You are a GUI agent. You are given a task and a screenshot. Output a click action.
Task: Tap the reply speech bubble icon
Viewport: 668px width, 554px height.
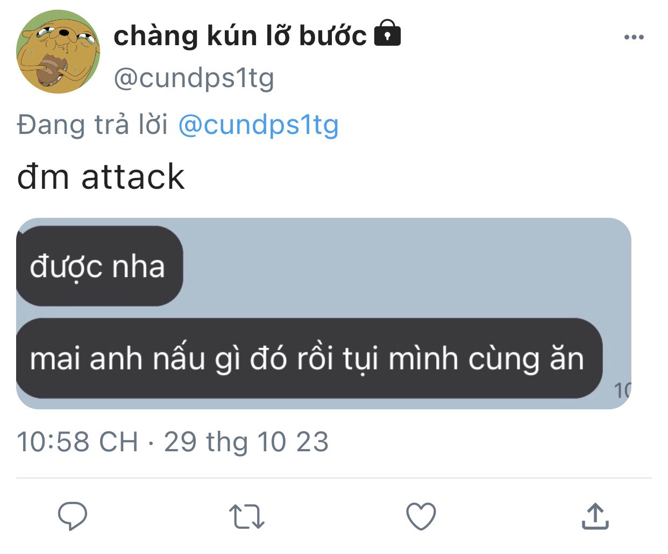tap(73, 516)
